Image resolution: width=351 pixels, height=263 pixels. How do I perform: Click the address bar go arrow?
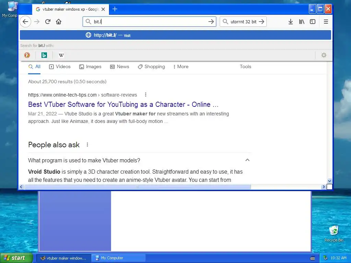coord(211,22)
